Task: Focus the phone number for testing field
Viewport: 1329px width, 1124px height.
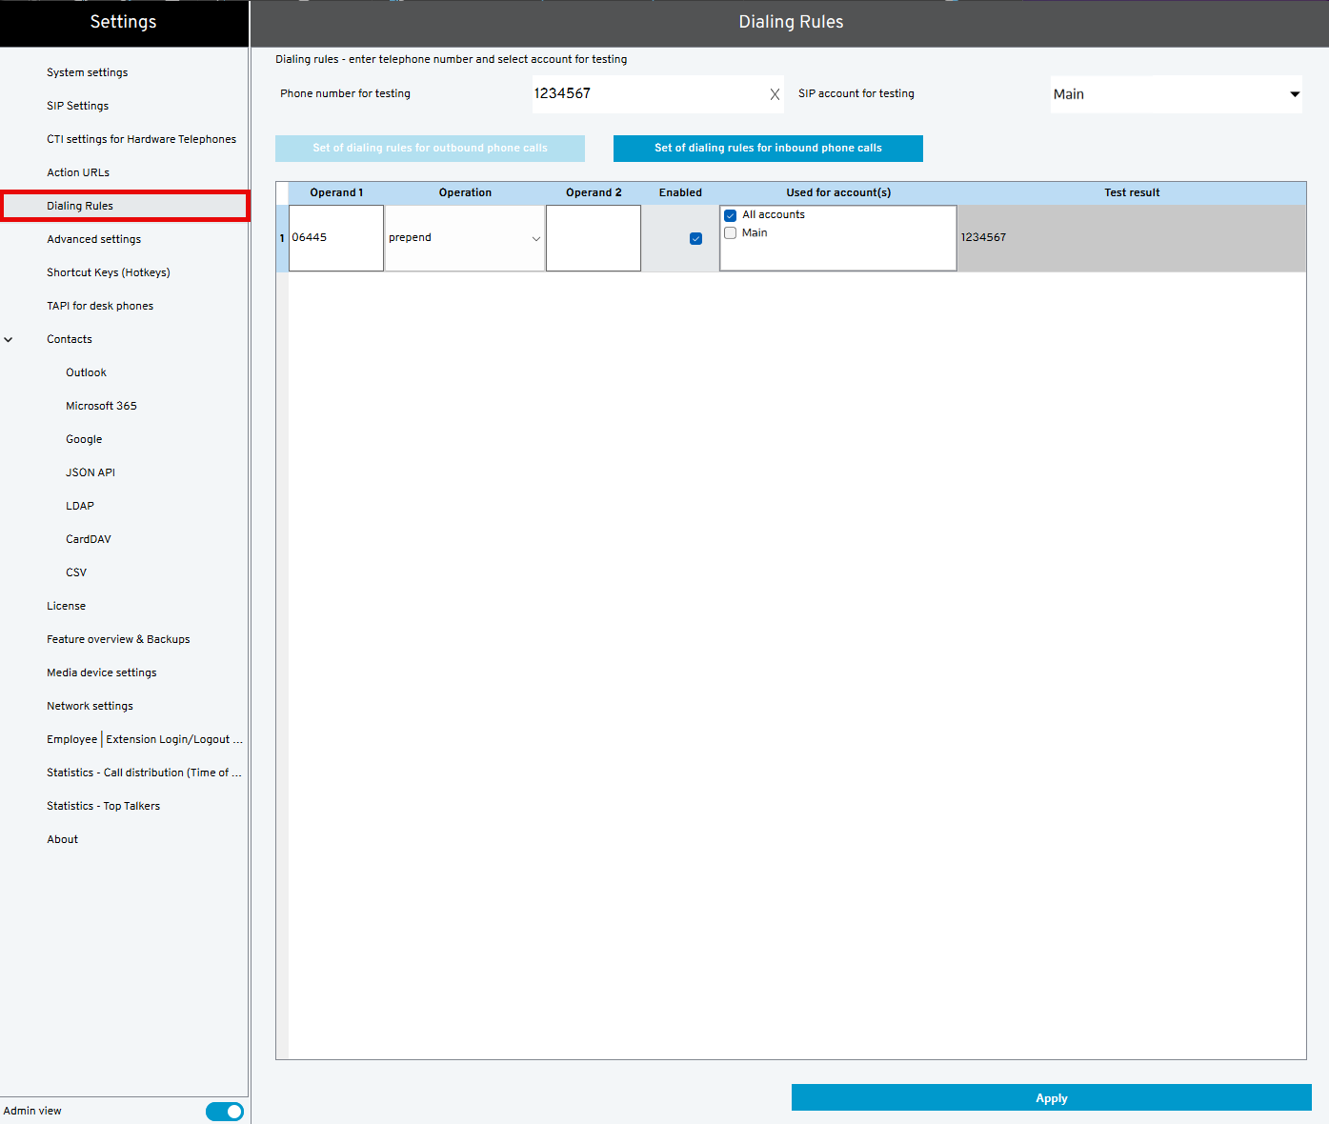Action: click(648, 94)
